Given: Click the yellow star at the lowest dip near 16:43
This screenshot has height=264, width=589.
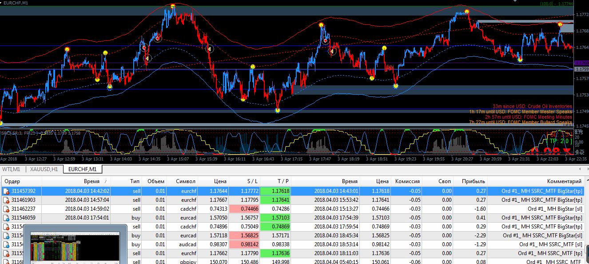Looking at the screenshot, I should 278,110.
